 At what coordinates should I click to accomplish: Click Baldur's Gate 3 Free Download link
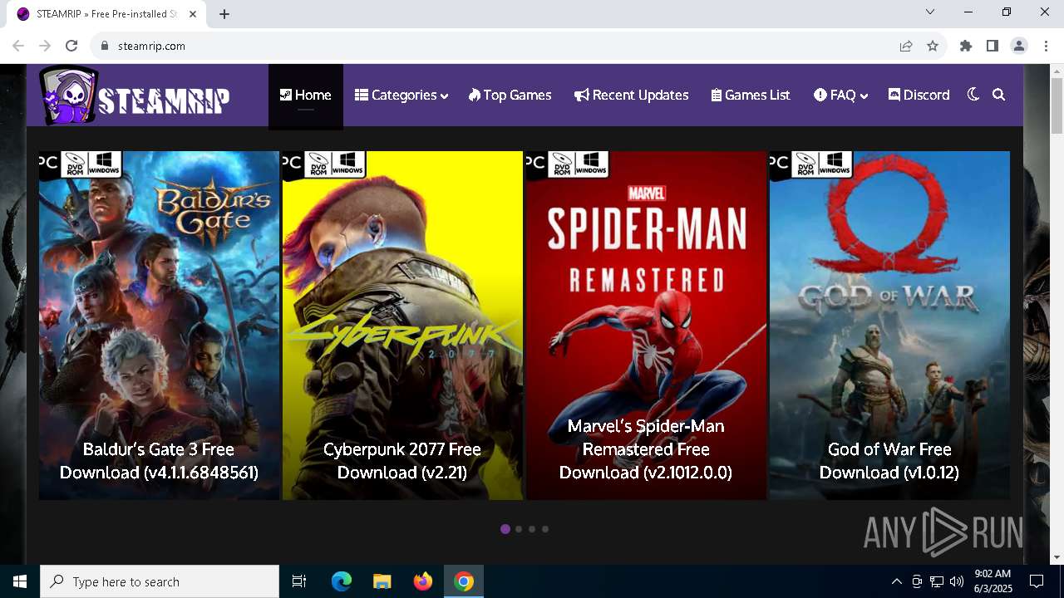tap(159, 461)
